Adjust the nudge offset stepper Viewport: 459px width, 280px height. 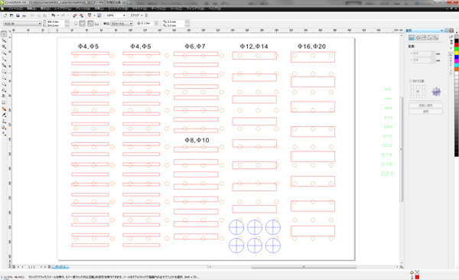click(x=156, y=24)
